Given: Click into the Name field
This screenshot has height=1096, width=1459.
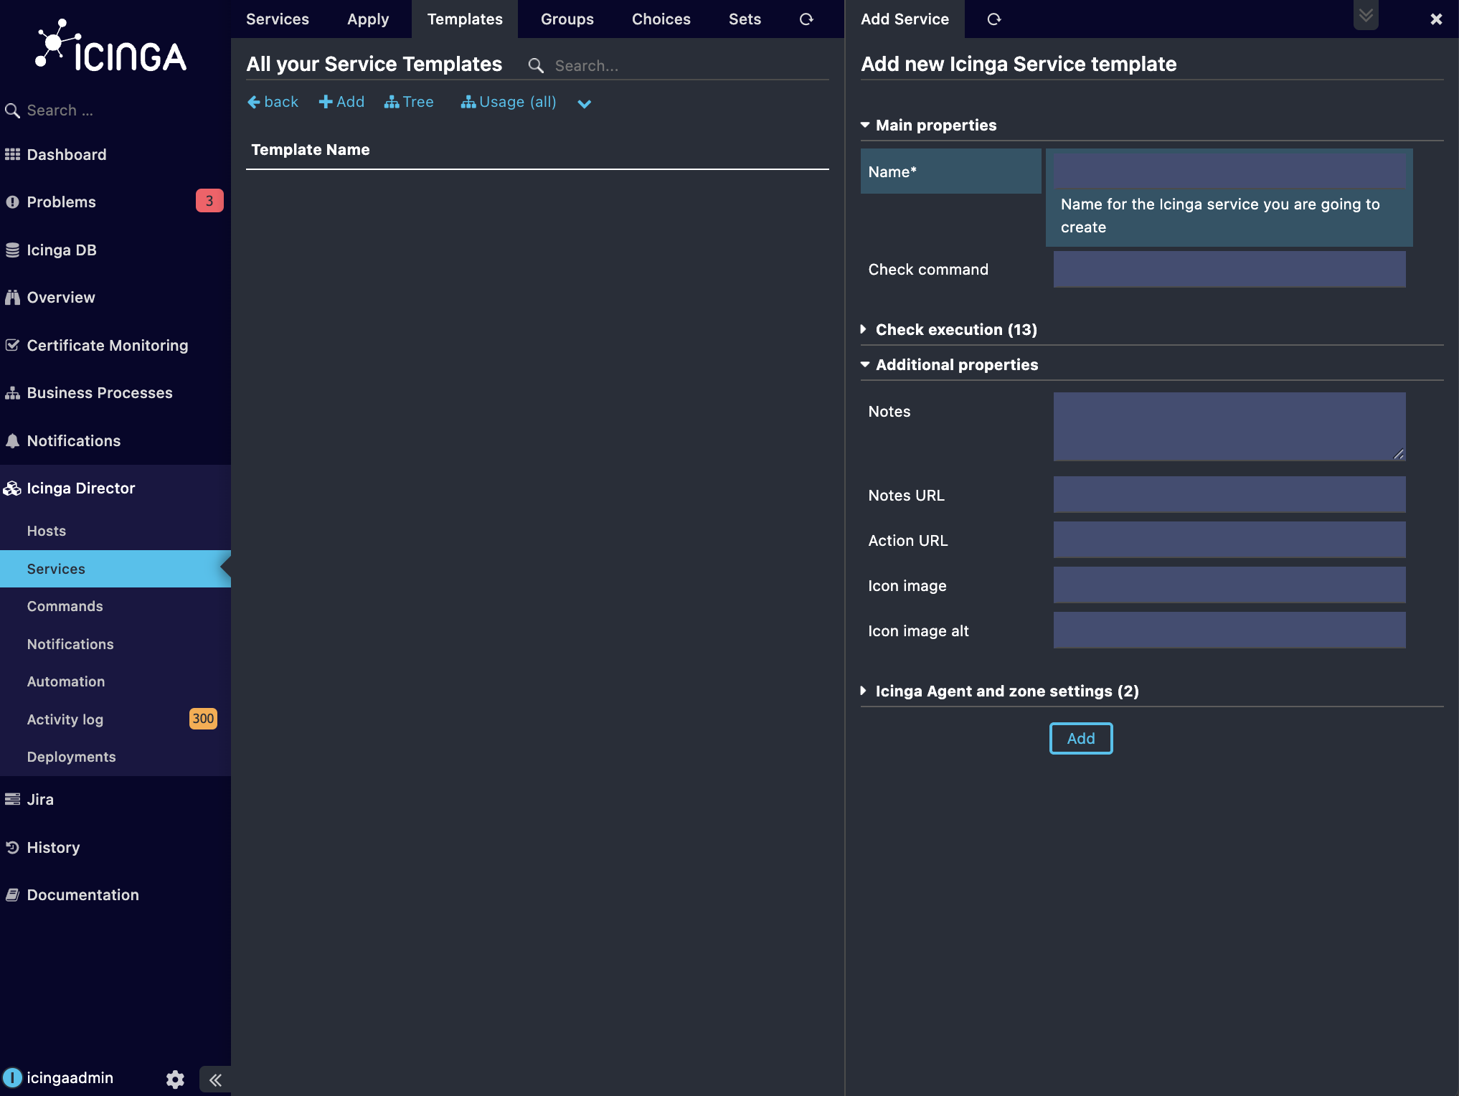Looking at the screenshot, I should tap(1229, 171).
